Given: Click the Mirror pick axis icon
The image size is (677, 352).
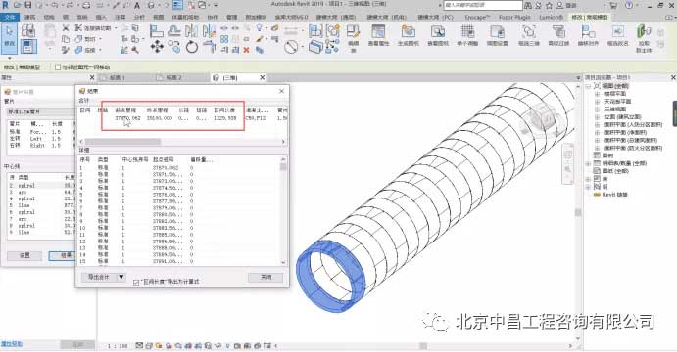Looking at the screenshot, I should pos(191,31).
